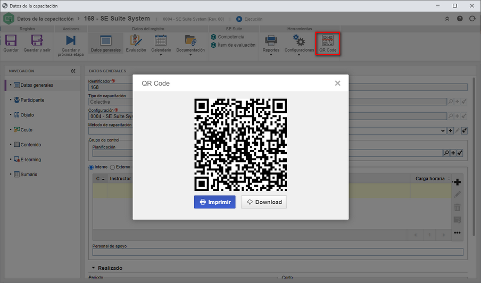The image size is (481, 283).
Task: Select the Interno radio button
Action: pos(91,168)
